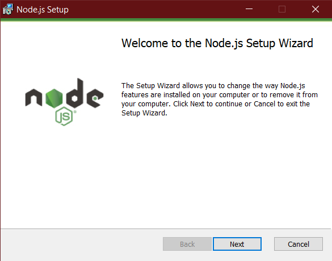Click the 'Welcome to the Node.js Setup Wizard' heading
This screenshot has height=261, width=332.
(217, 43)
